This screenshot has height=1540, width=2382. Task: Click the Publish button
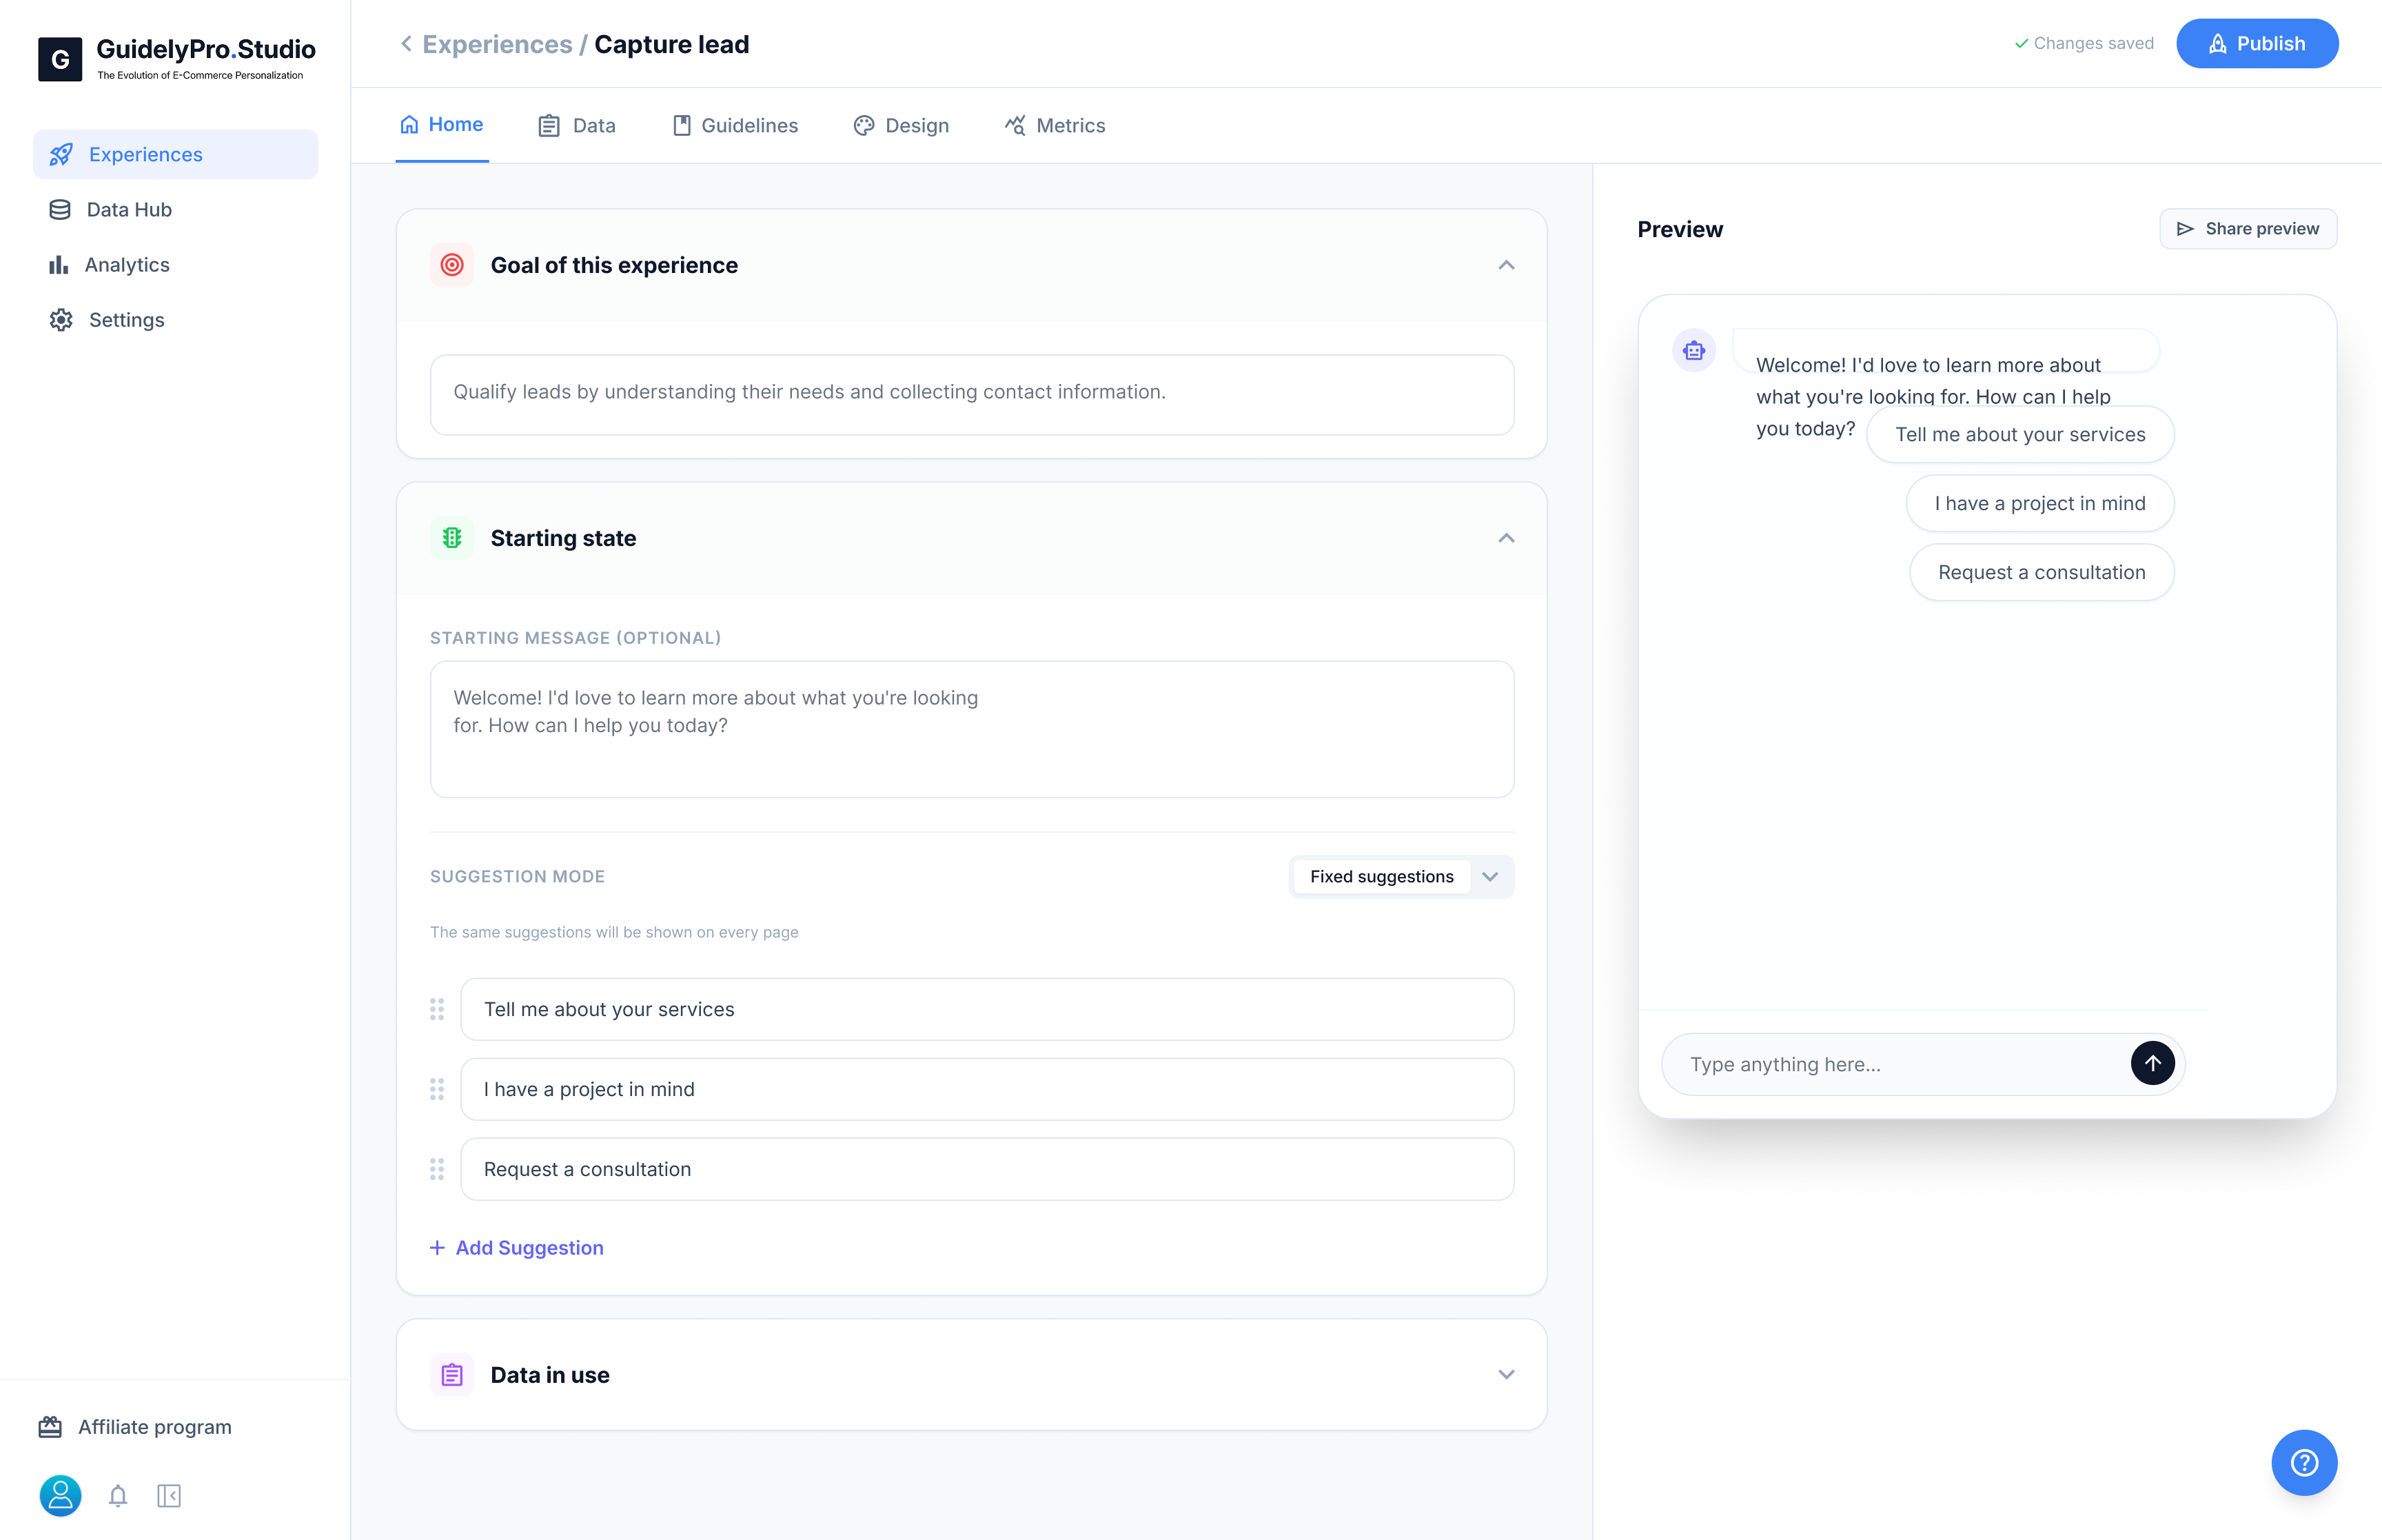pyautogui.click(x=2256, y=43)
